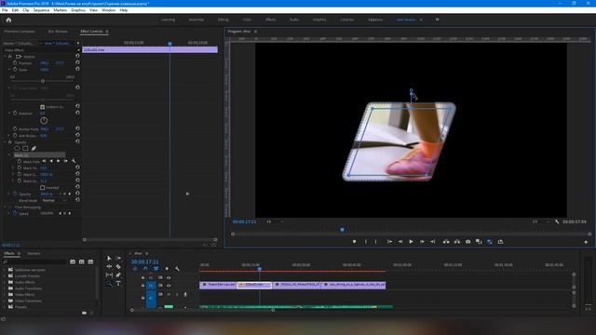Enable Uniform Scale checkbox
The height and width of the screenshot is (335, 596).
[x=43, y=107]
